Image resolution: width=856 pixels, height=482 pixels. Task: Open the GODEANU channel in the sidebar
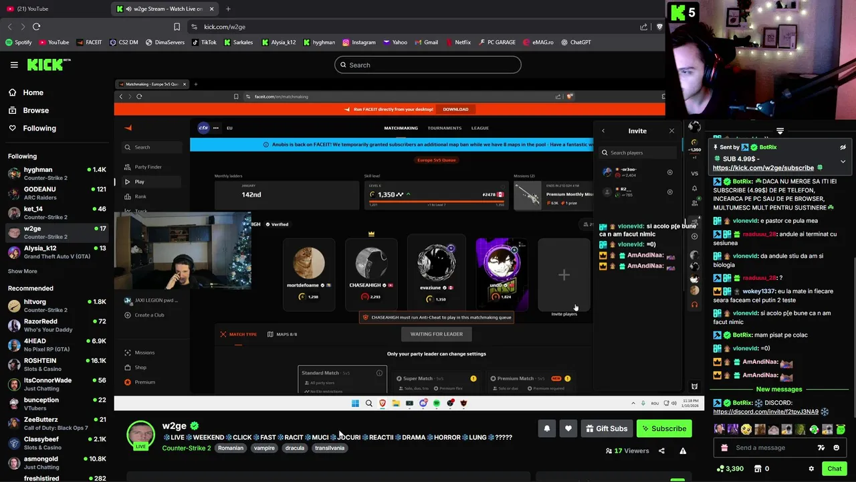tap(57, 193)
